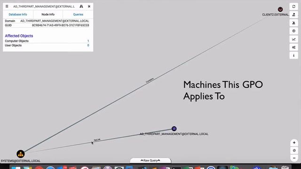Select the AD_THIRDPART_MANAGEMENT GPO node
Image resolution: width=301 pixels, height=169 pixels.
click(x=174, y=129)
